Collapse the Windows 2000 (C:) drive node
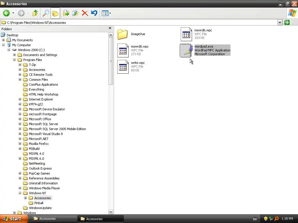The height and width of the screenshot is (223, 298). pos(9,50)
